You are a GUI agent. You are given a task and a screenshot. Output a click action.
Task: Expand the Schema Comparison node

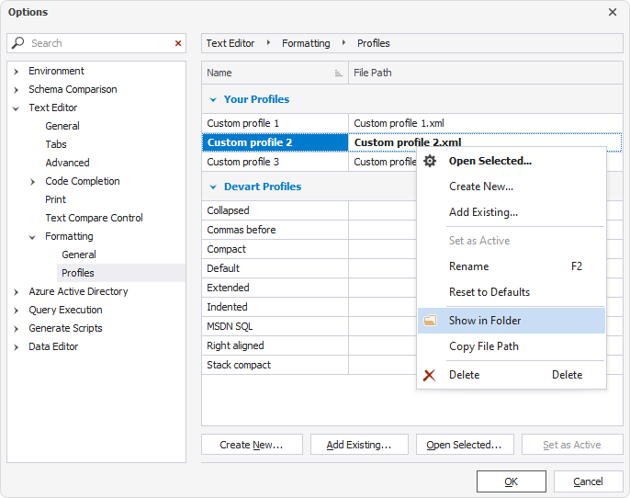[x=16, y=90]
